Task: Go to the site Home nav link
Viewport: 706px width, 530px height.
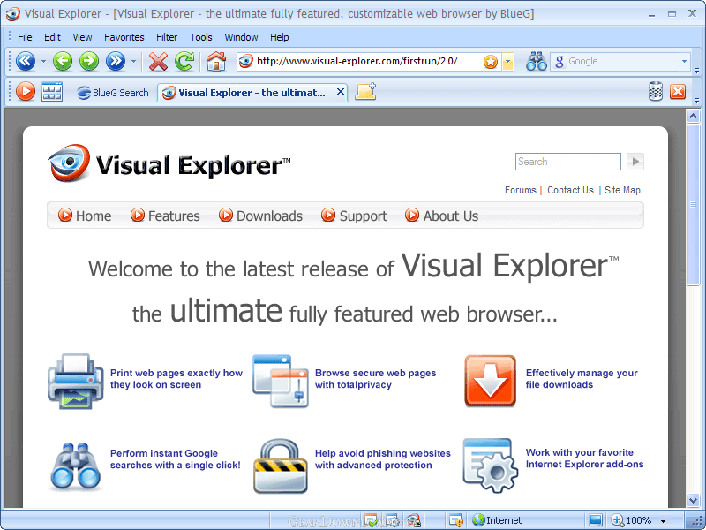Action: click(x=85, y=216)
